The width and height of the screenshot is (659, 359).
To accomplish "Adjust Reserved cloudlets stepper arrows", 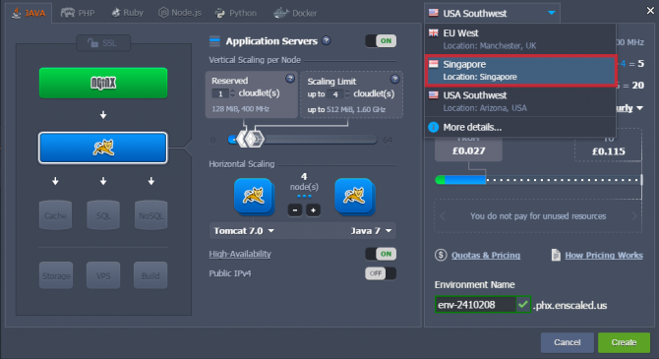I will (x=233, y=93).
